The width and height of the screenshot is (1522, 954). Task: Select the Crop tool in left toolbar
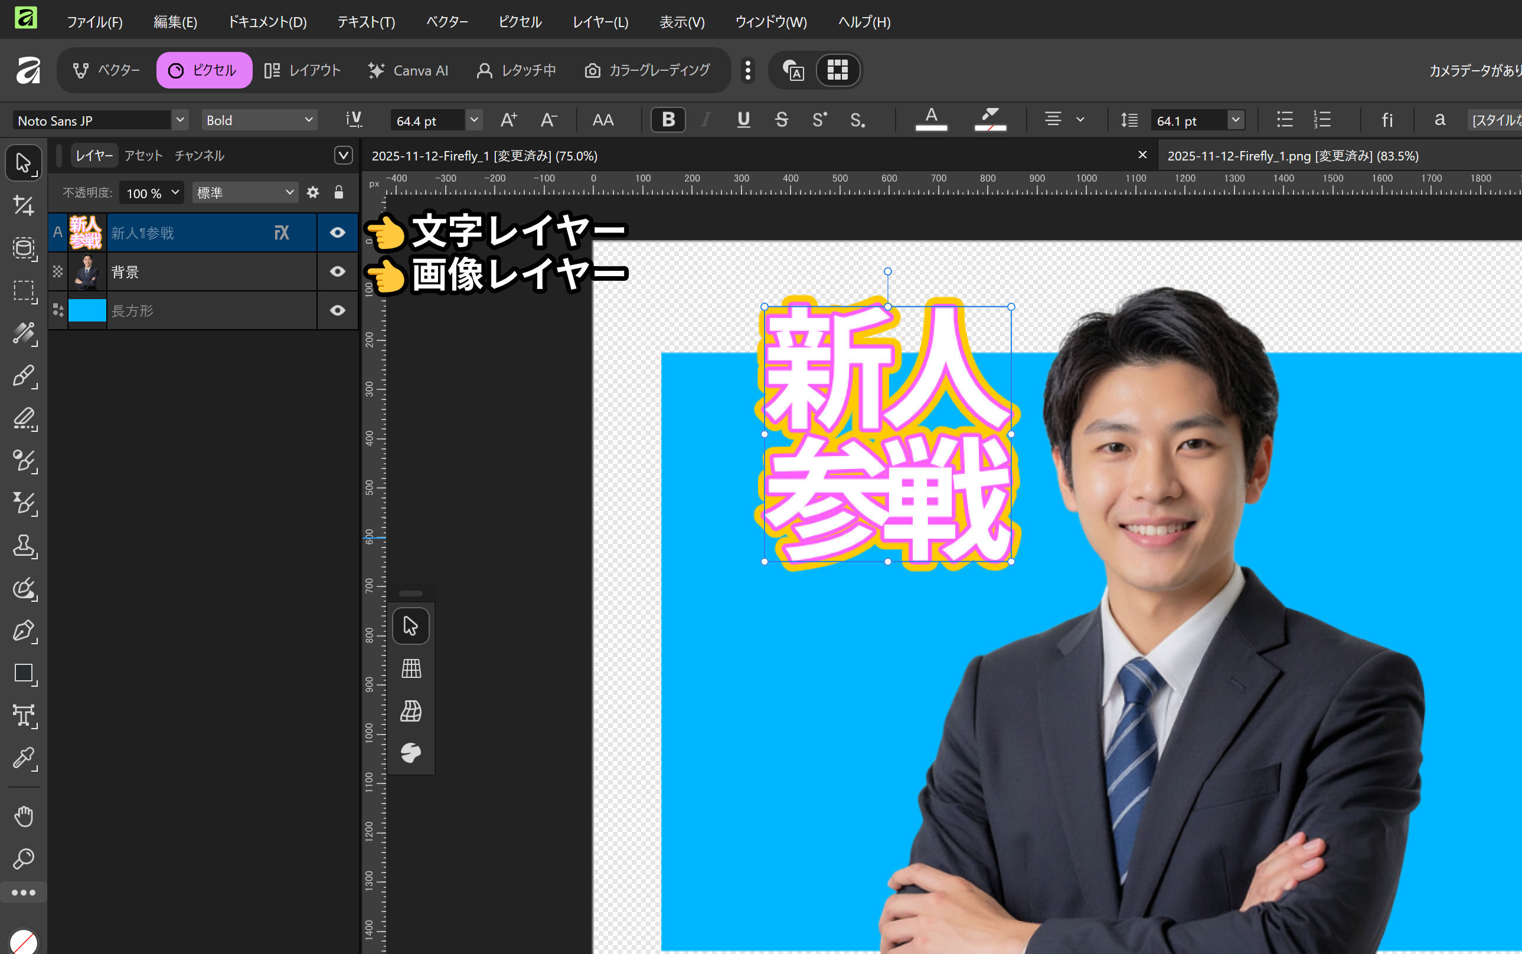(24, 206)
